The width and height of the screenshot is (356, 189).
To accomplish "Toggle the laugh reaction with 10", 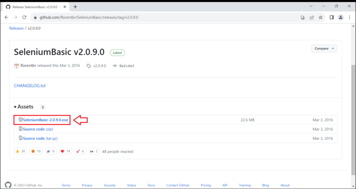I will pyautogui.click(x=35, y=151).
